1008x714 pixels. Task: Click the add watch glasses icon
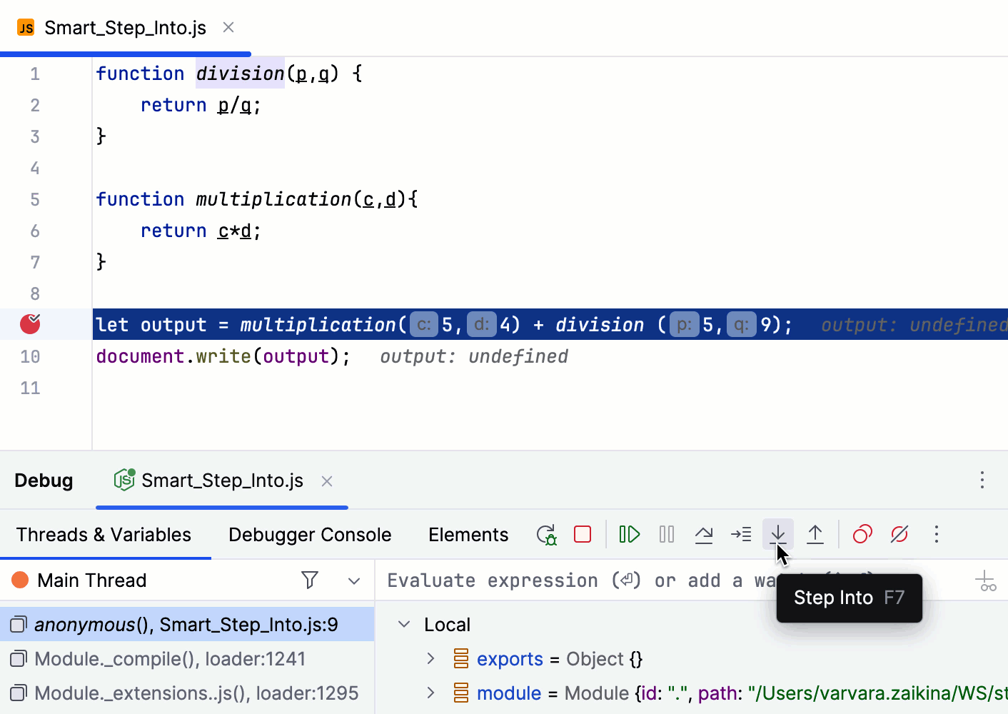tap(986, 580)
